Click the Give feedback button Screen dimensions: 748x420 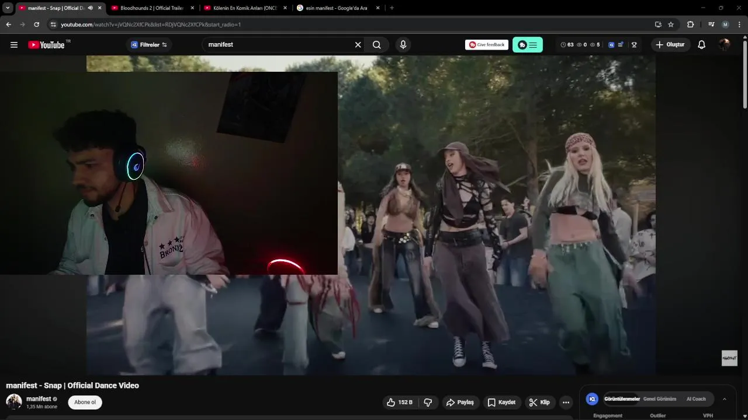click(487, 45)
